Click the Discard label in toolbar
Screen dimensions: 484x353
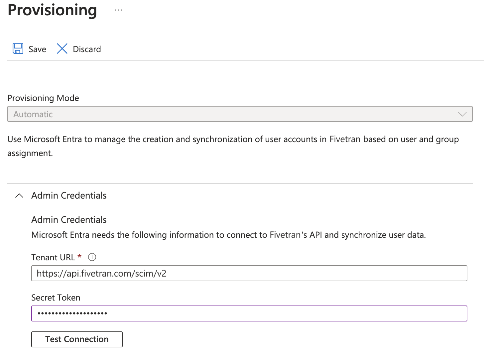point(87,49)
